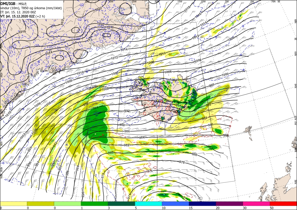This screenshot has height=210, width=297.
Task: Click the 25W longitude label at top
Action: [x=134, y=1]
